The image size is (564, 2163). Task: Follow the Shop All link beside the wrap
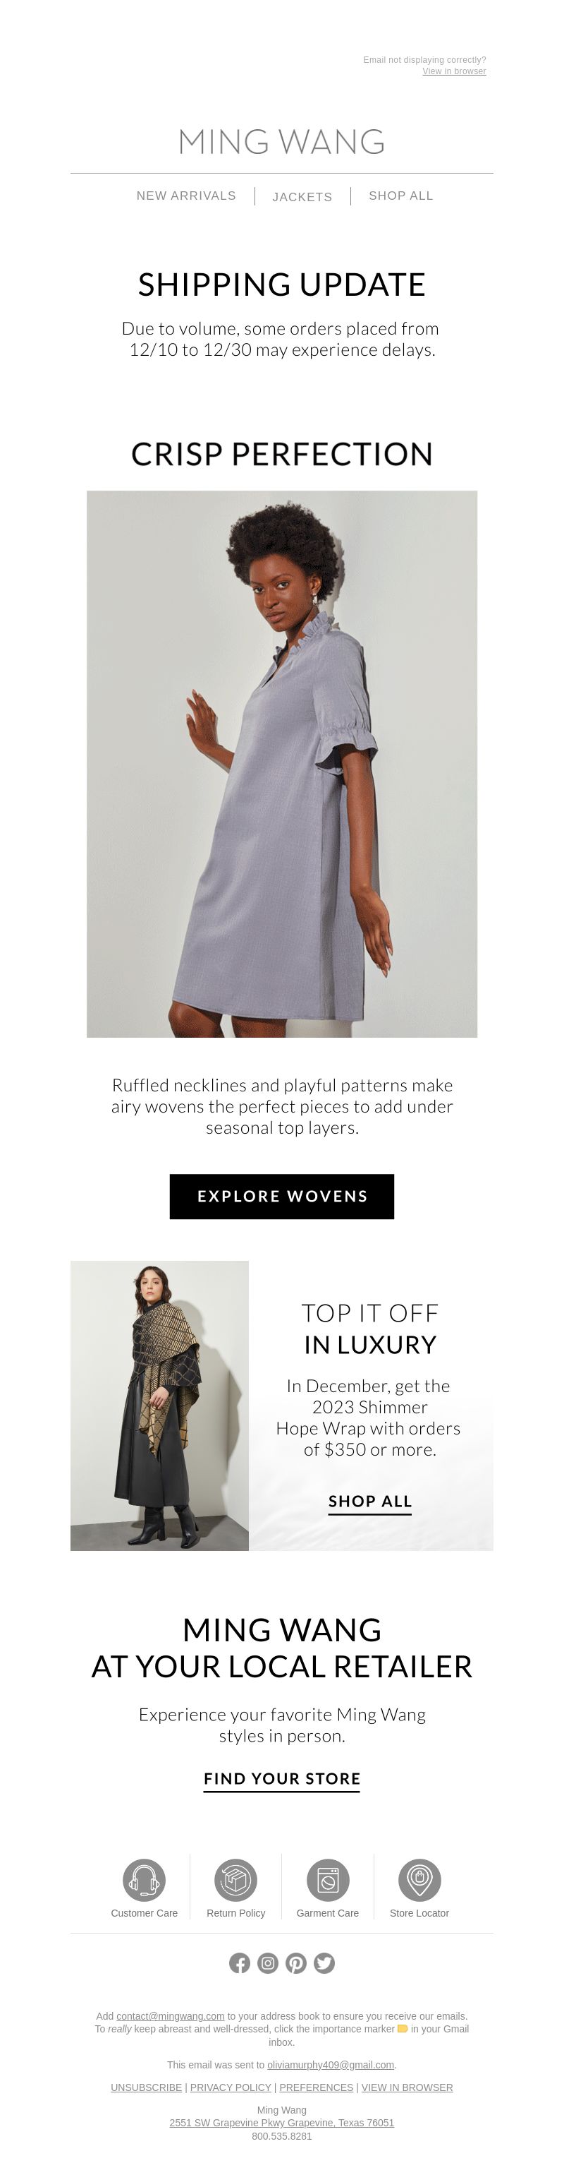(x=369, y=1501)
